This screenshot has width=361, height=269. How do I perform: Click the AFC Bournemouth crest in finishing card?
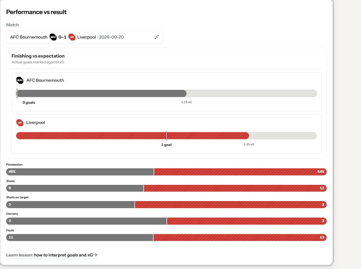click(20, 80)
